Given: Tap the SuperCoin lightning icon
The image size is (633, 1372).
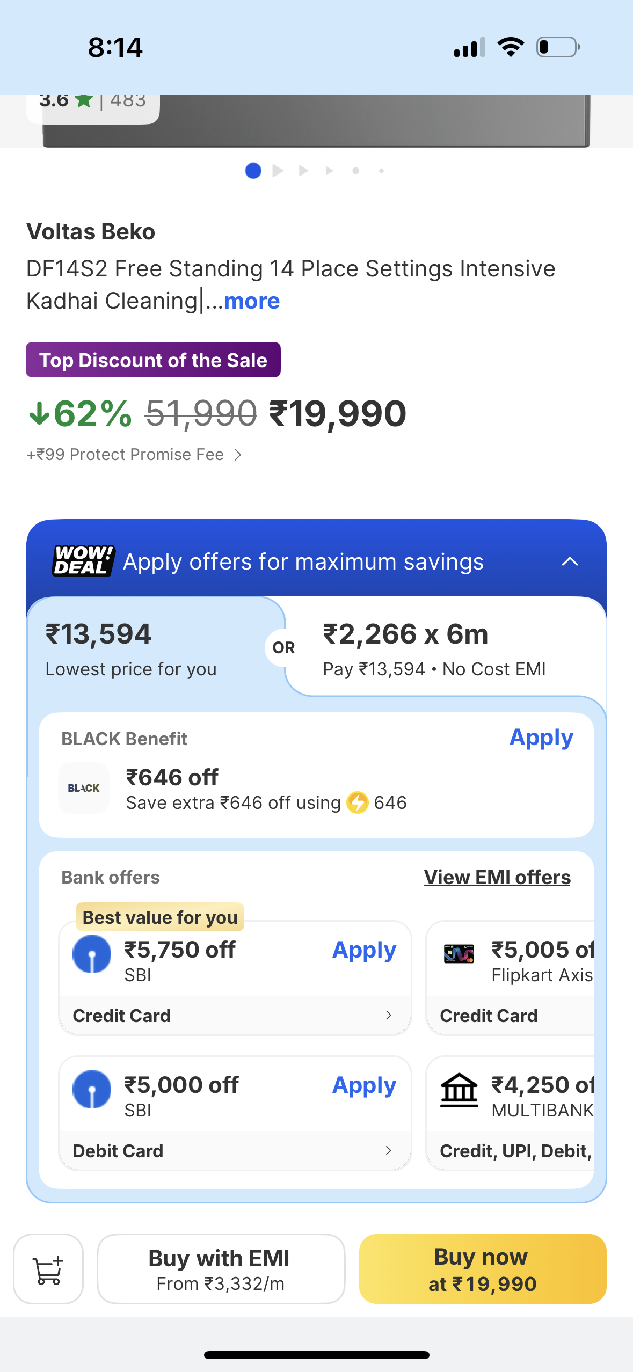Looking at the screenshot, I should tap(357, 803).
